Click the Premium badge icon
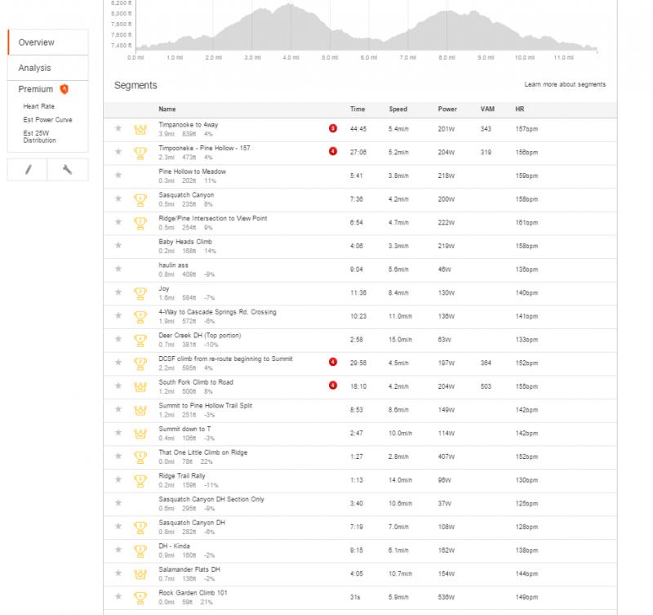The width and height of the screenshot is (653, 615). (64, 89)
